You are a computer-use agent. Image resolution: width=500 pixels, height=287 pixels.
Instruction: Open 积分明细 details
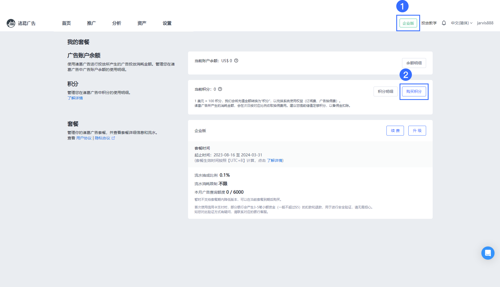385,91
